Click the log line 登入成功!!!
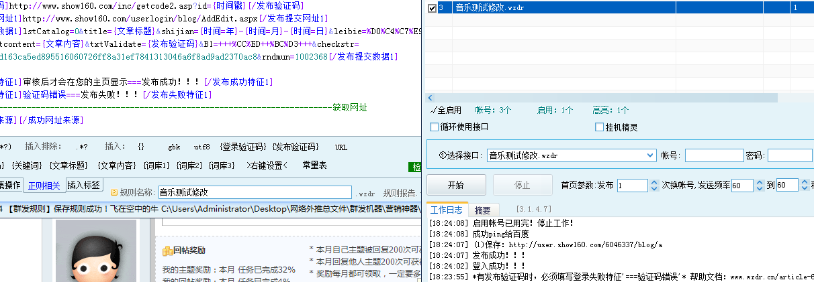814x282 pixels. tap(477, 266)
